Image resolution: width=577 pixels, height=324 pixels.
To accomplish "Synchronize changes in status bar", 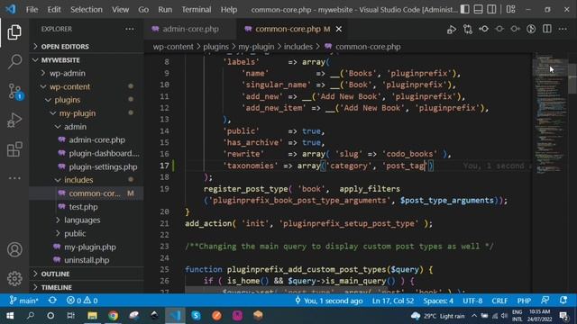I will point(52,301).
